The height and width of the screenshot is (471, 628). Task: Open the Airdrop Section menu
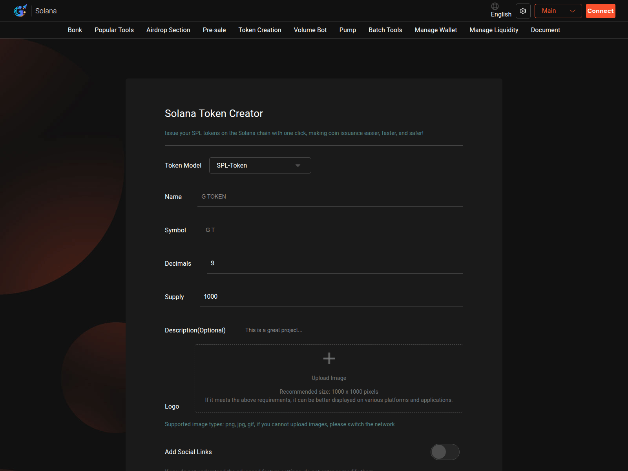[168, 30]
